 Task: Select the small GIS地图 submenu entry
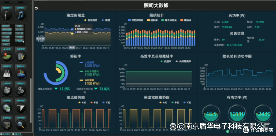coord(6,37)
